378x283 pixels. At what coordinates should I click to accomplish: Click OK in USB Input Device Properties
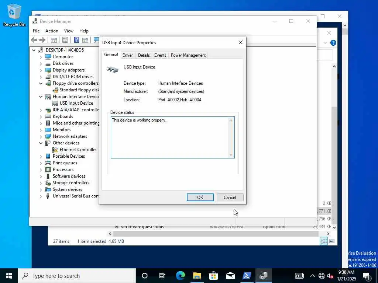pyautogui.click(x=200, y=198)
